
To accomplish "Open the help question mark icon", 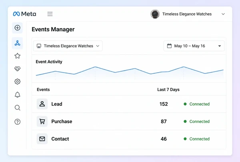I will click(x=18, y=122).
